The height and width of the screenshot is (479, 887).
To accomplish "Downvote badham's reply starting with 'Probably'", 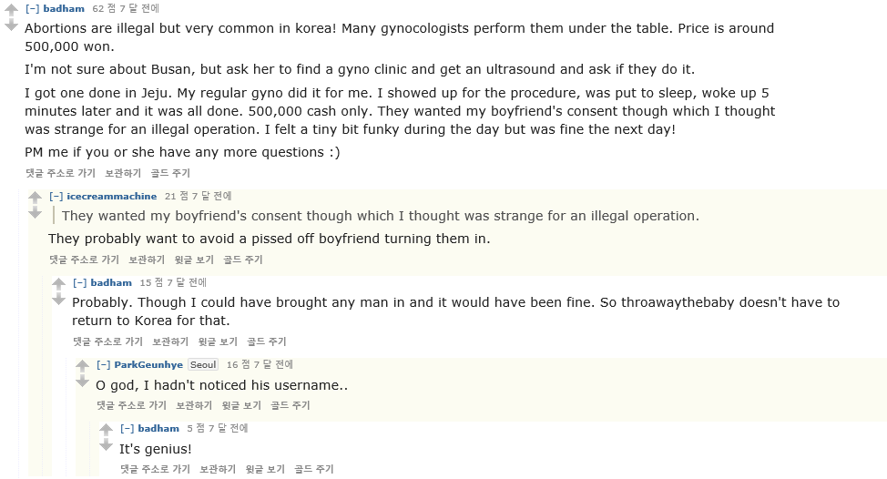I will [58, 299].
